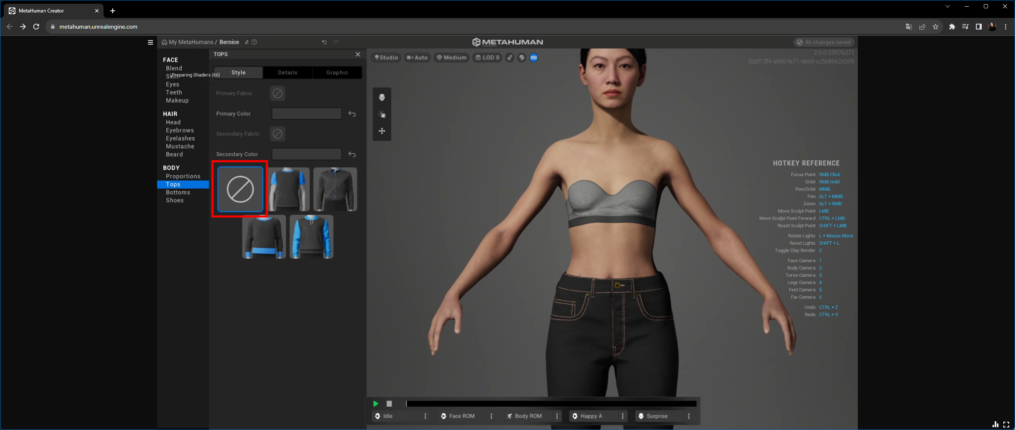Toggle the blue hotkey reference button
Screen dimensions: 1015x430
pyautogui.click(x=534, y=58)
